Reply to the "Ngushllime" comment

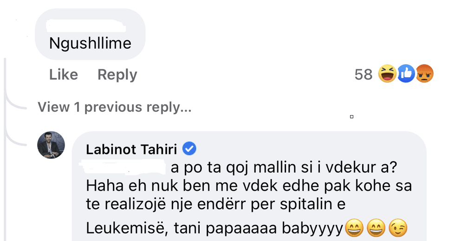click(117, 74)
